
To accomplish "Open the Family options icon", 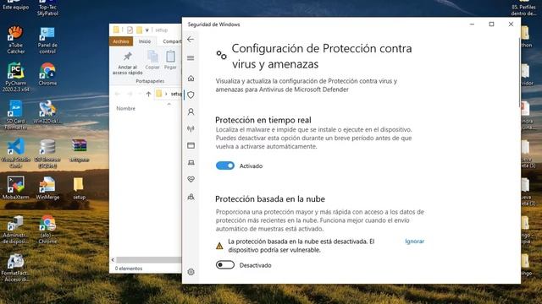I will 191,197.
